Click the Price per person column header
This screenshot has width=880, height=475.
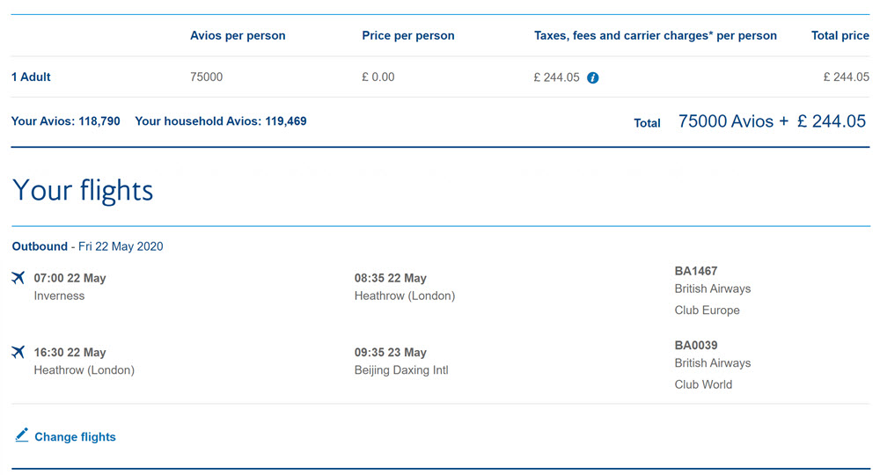pyautogui.click(x=408, y=35)
